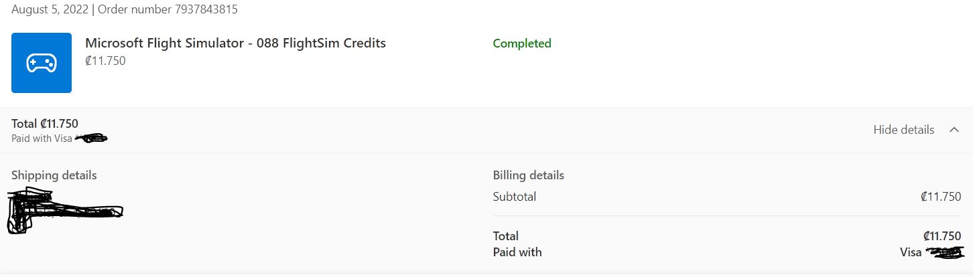Image resolution: width=973 pixels, height=277 pixels.
Task: Click the Hide details link
Action: point(903,130)
